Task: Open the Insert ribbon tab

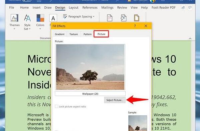Action: pos(36,8)
